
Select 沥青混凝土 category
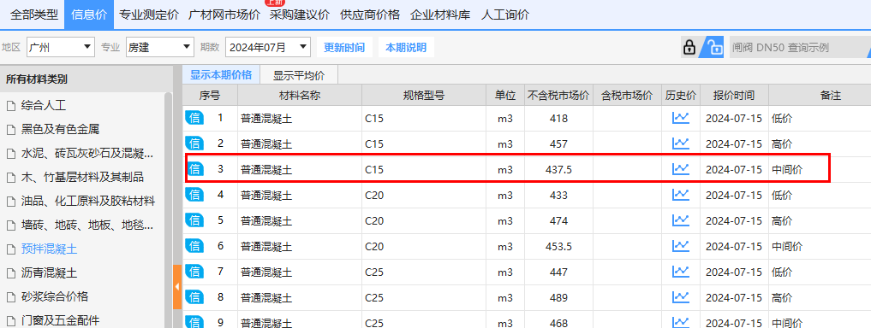(x=49, y=273)
